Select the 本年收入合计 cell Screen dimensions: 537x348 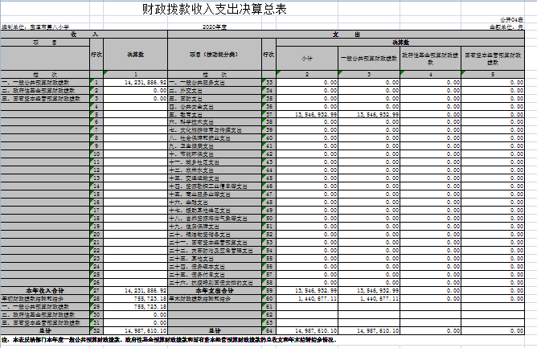click(45, 291)
